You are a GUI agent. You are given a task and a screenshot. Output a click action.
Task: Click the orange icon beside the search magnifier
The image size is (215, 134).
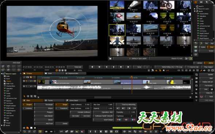(x=196, y=2)
